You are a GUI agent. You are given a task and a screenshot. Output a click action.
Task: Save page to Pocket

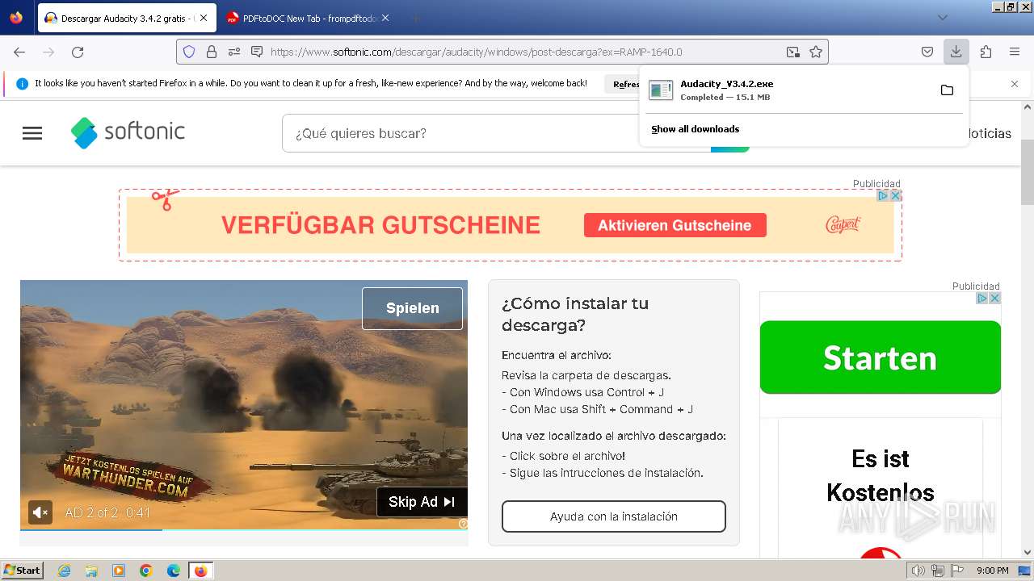927,52
